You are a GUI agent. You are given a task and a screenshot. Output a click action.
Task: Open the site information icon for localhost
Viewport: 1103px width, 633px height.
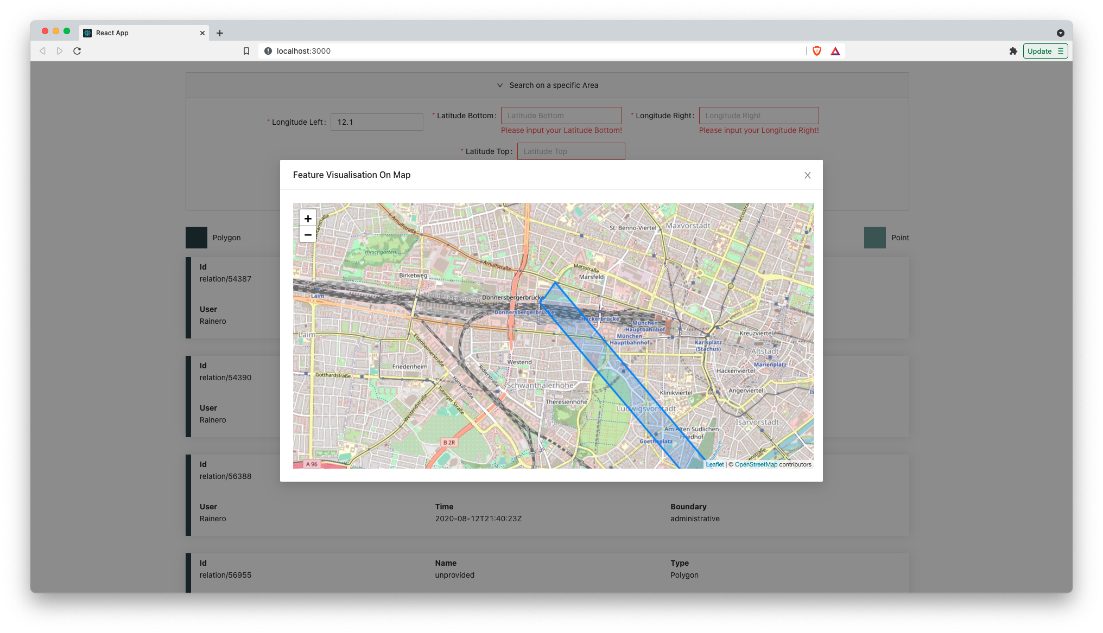coord(267,50)
